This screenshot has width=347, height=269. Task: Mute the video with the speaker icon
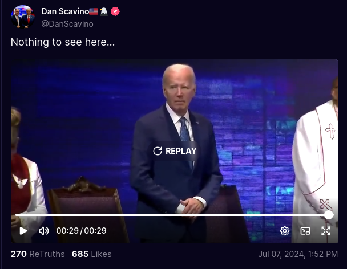44,231
